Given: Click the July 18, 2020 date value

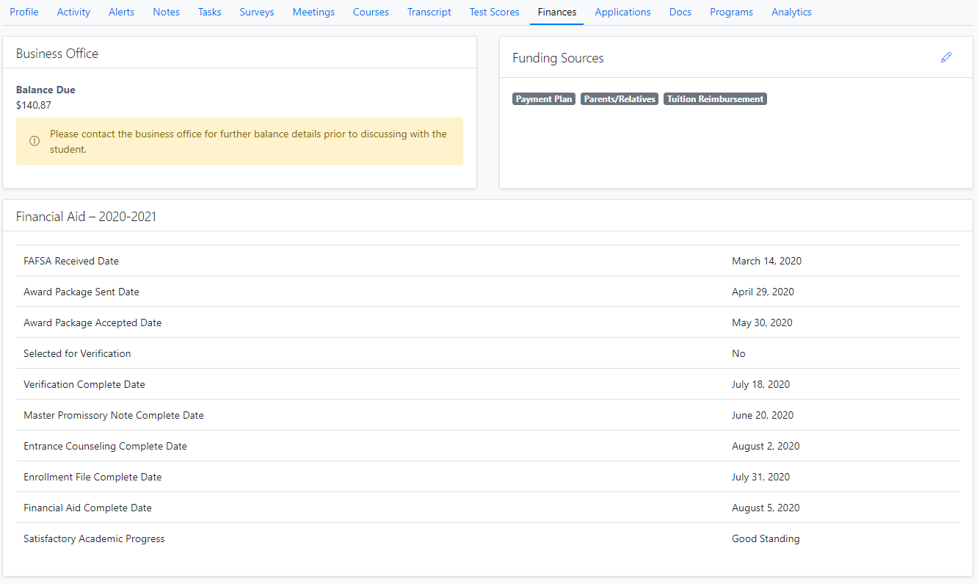Looking at the screenshot, I should [760, 384].
